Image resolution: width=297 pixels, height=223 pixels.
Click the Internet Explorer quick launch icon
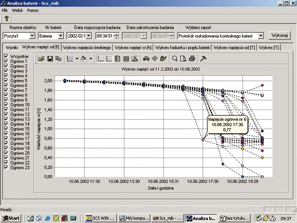click(48, 218)
